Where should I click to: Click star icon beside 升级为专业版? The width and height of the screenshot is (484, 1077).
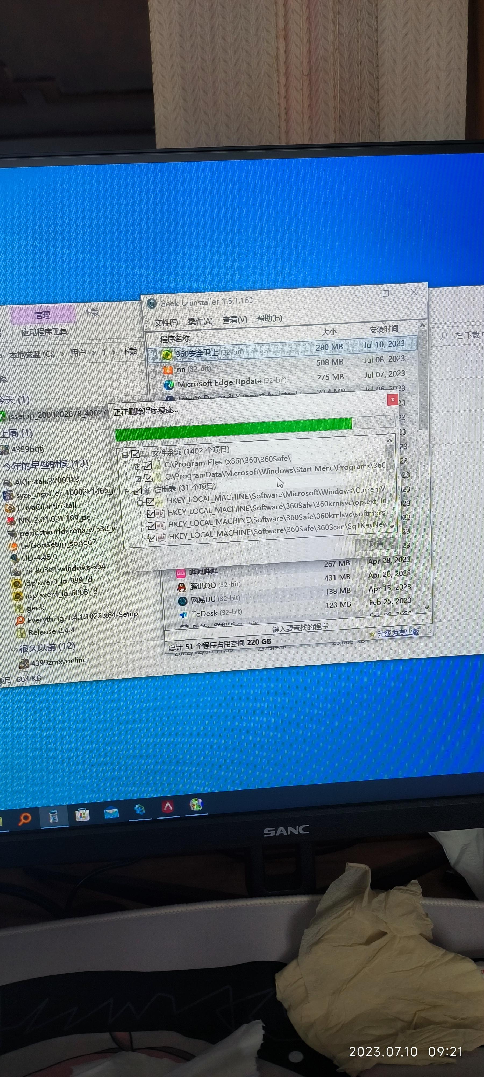[372, 634]
